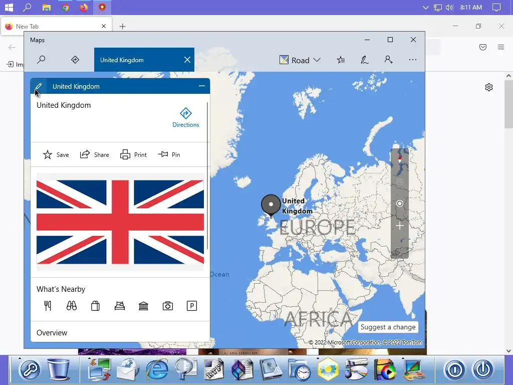The height and width of the screenshot is (385, 513).
Task: Open the music note media dock icon
Action: pyautogui.click(x=356, y=369)
